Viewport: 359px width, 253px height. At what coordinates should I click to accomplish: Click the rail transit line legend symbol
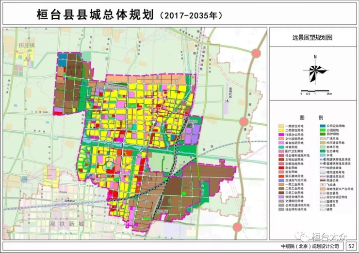click(x=323, y=176)
